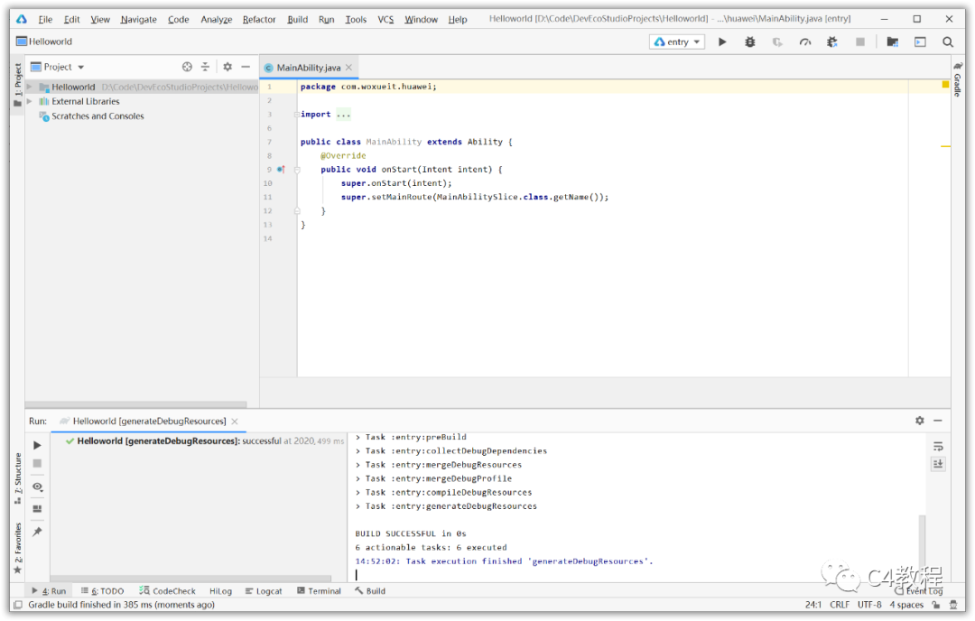Screen dimensions: 975x621
Task: Click Collapse All icon in Project panel
Action: click(x=205, y=67)
